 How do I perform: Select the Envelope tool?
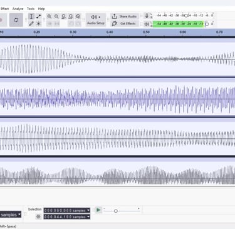[38, 16]
